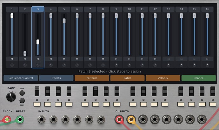Click the first INPUTS jack

(42, 120)
